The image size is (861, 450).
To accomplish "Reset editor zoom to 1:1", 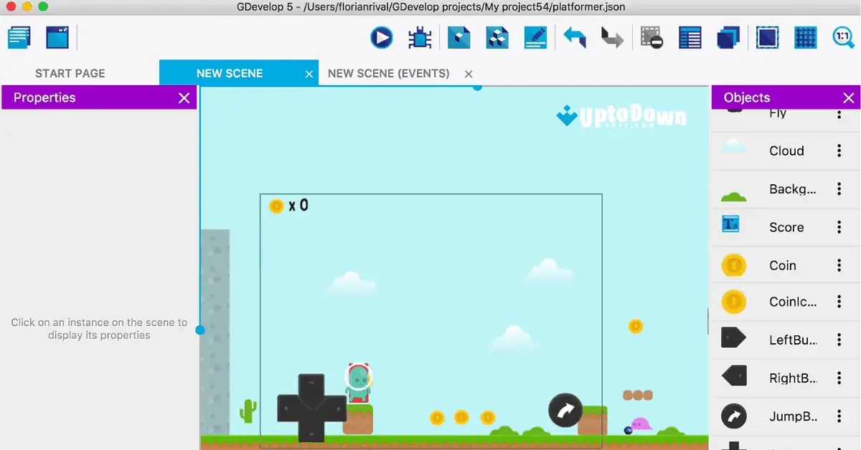I will [x=843, y=37].
